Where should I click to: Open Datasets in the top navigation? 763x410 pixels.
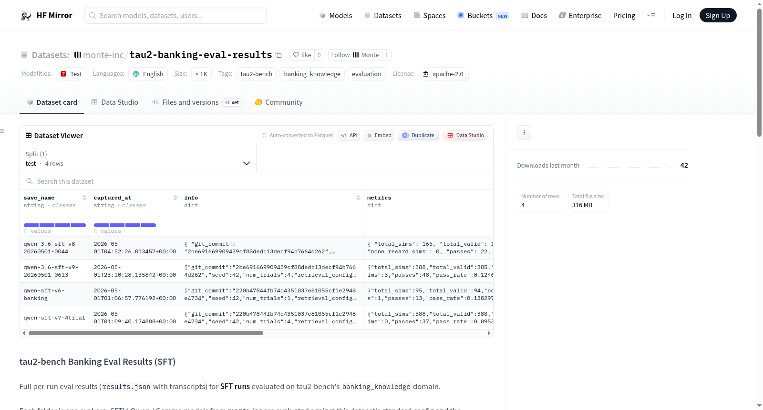tap(382, 16)
